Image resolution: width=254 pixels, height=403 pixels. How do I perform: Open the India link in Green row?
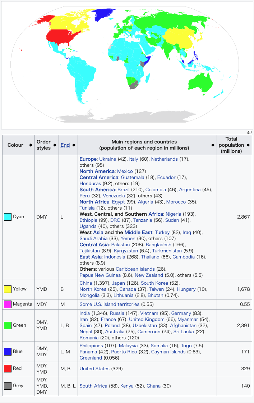pyautogui.click(x=85, y=313)
